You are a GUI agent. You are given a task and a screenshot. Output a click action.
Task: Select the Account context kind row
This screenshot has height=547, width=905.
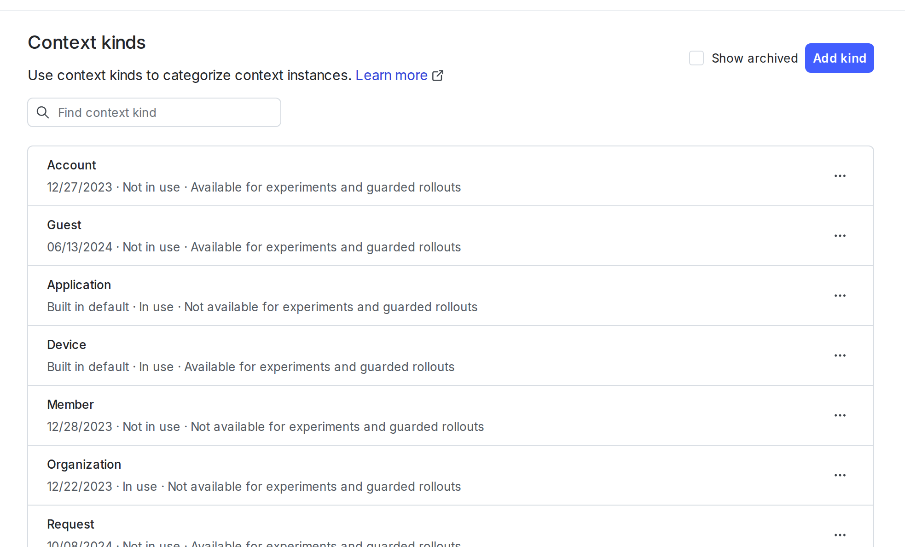point(322,175)
